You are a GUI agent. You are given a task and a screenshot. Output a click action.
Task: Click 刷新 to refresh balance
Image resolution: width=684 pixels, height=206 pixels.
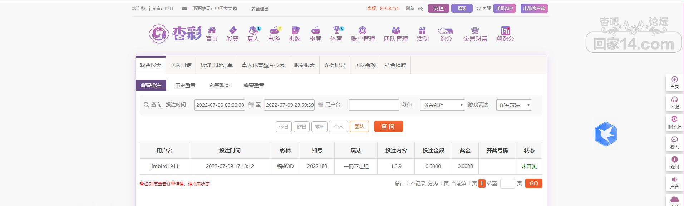click(x=410, y=9)
